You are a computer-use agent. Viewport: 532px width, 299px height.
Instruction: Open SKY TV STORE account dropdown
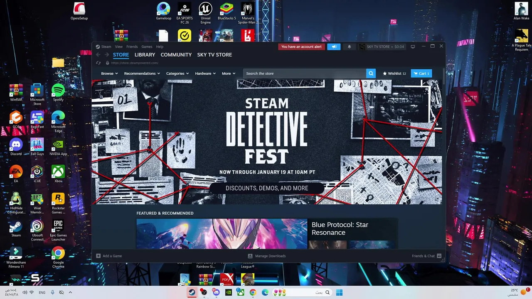click(382, 47)
